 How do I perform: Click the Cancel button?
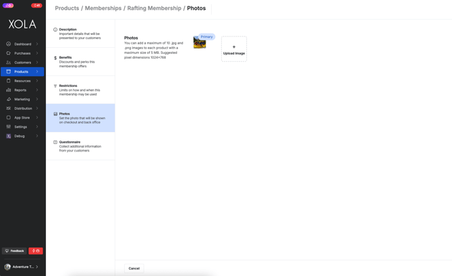(x=134, y=268)
